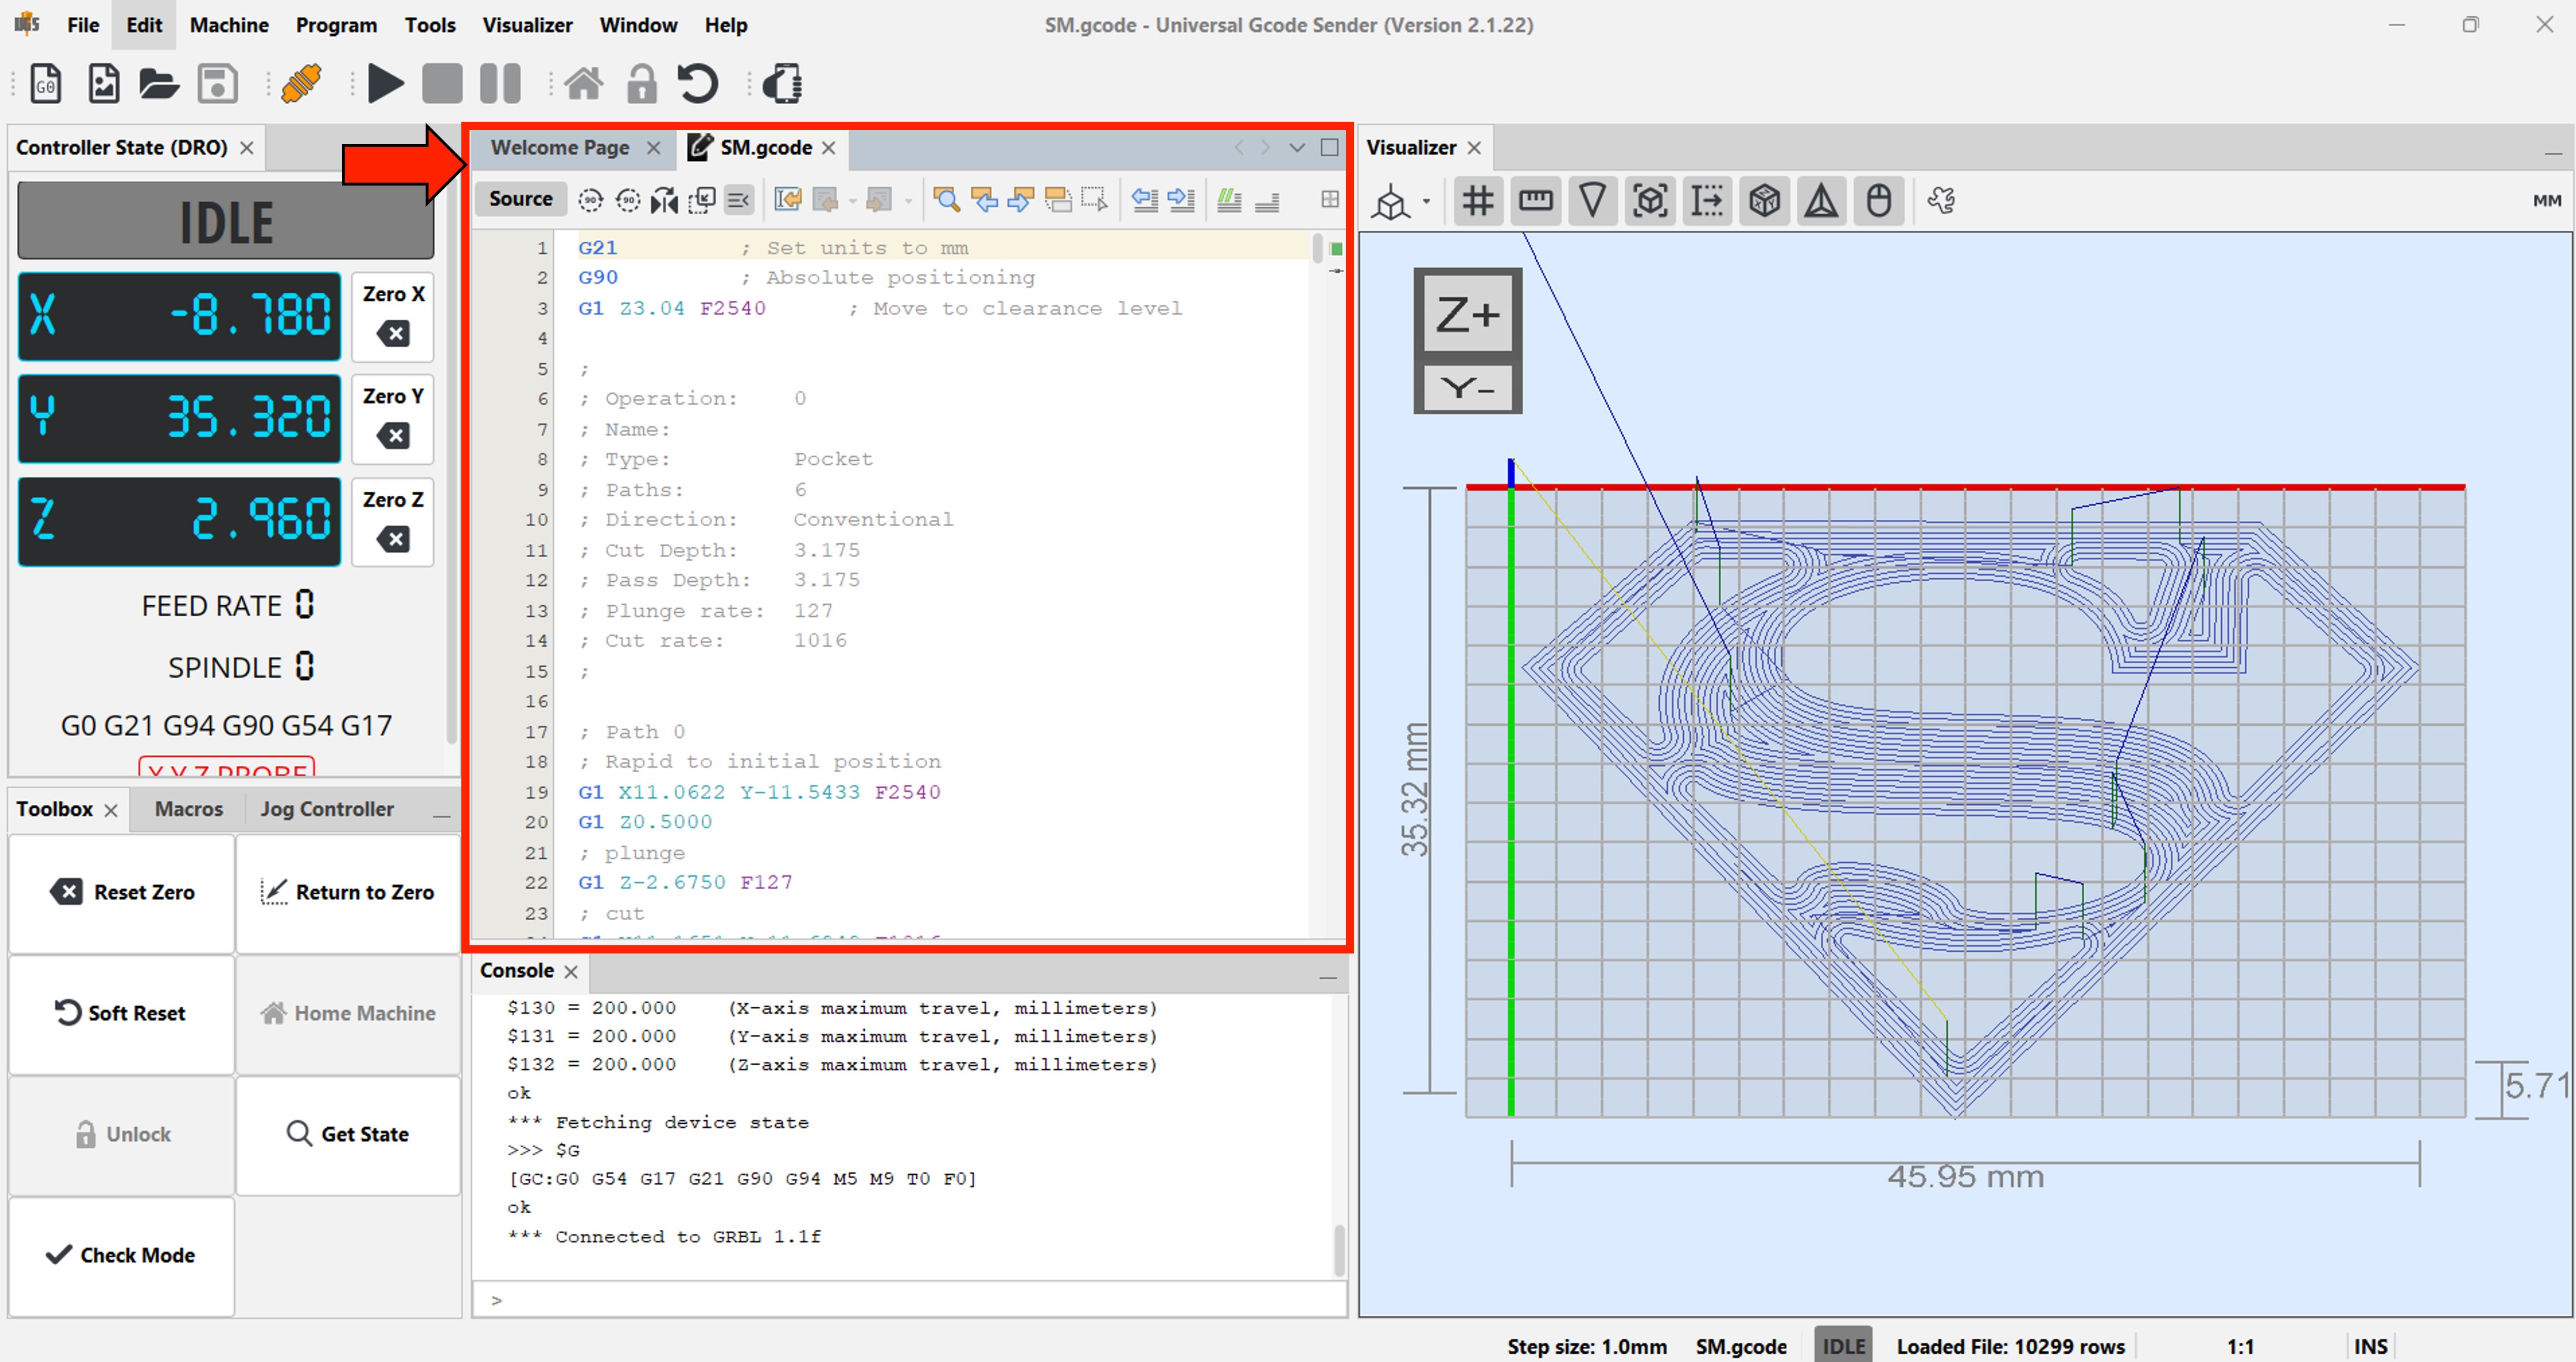
Task: Toggle the grid display in Visualizer
Action: tap(1477, 201)
